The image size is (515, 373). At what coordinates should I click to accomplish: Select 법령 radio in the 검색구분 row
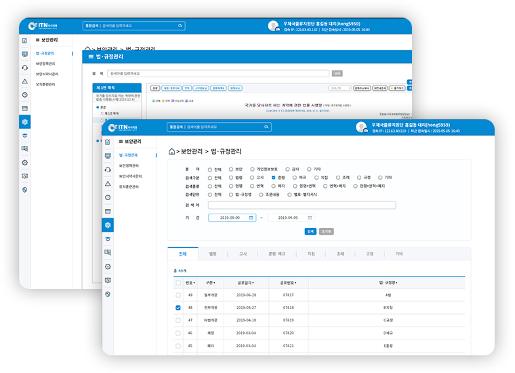tap(231, 178)
